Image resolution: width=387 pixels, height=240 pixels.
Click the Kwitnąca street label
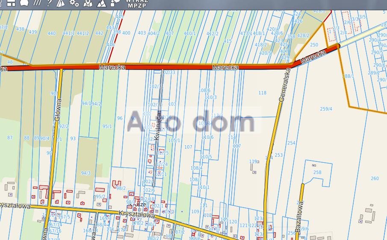158,126
